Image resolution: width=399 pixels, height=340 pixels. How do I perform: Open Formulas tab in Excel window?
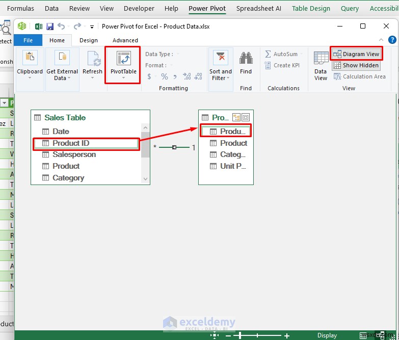20,8
